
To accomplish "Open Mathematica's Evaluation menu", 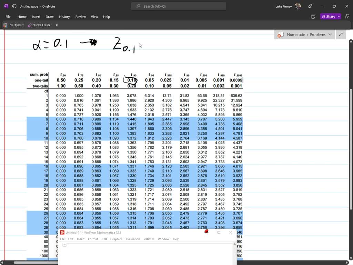I will click(133, 239).
